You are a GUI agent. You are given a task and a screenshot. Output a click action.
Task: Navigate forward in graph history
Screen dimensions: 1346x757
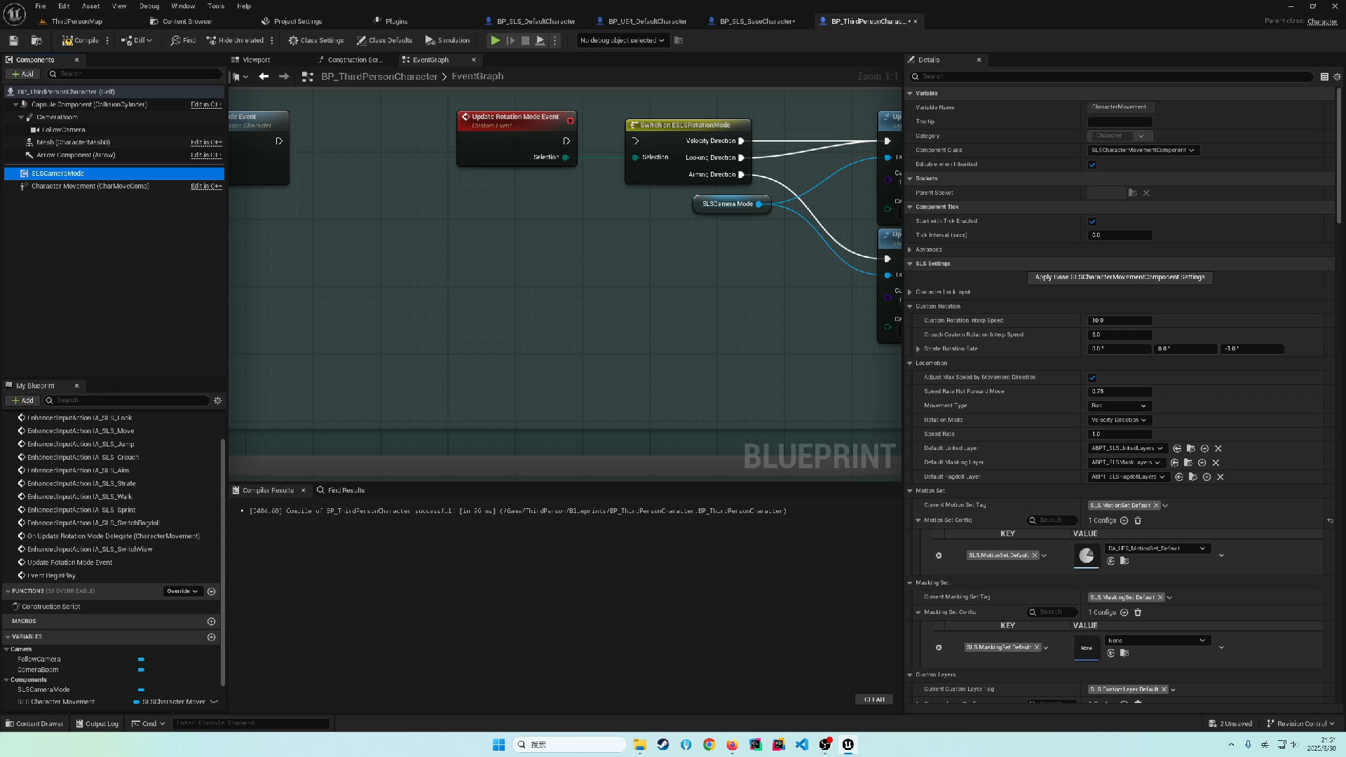[x=284, y=76]
